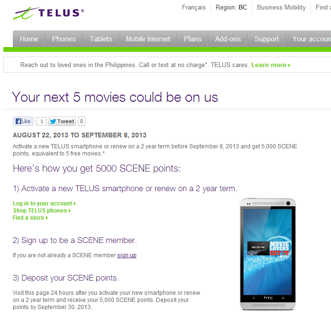Click the SCENE member sign up link
The width and height of the screenshot is (331, 320).
pos(127,255)
